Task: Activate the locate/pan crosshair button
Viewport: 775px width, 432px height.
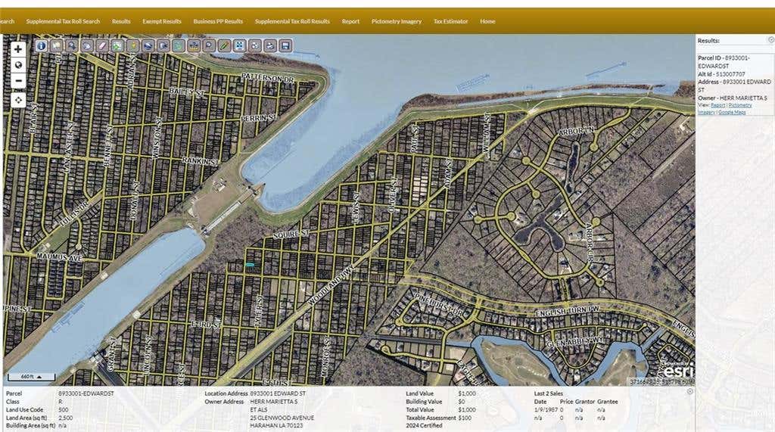Action: coord(18,101)
